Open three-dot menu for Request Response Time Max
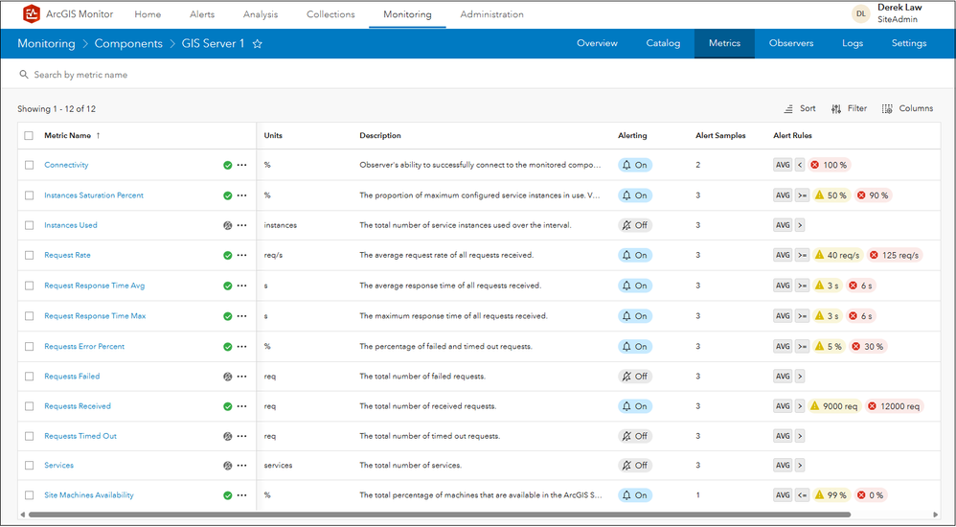 tap(242, 316)
